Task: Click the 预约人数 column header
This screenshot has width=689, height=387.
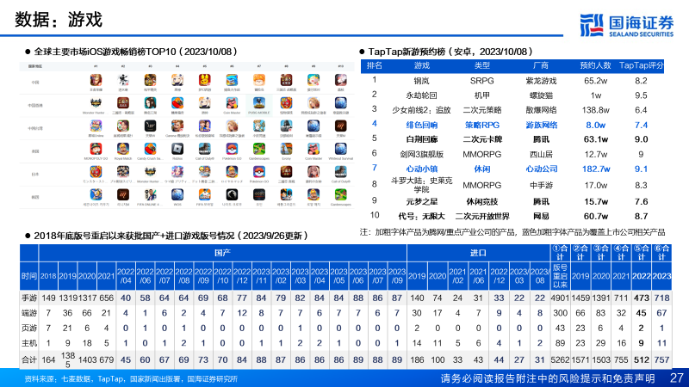Action: tap(595, 66)
